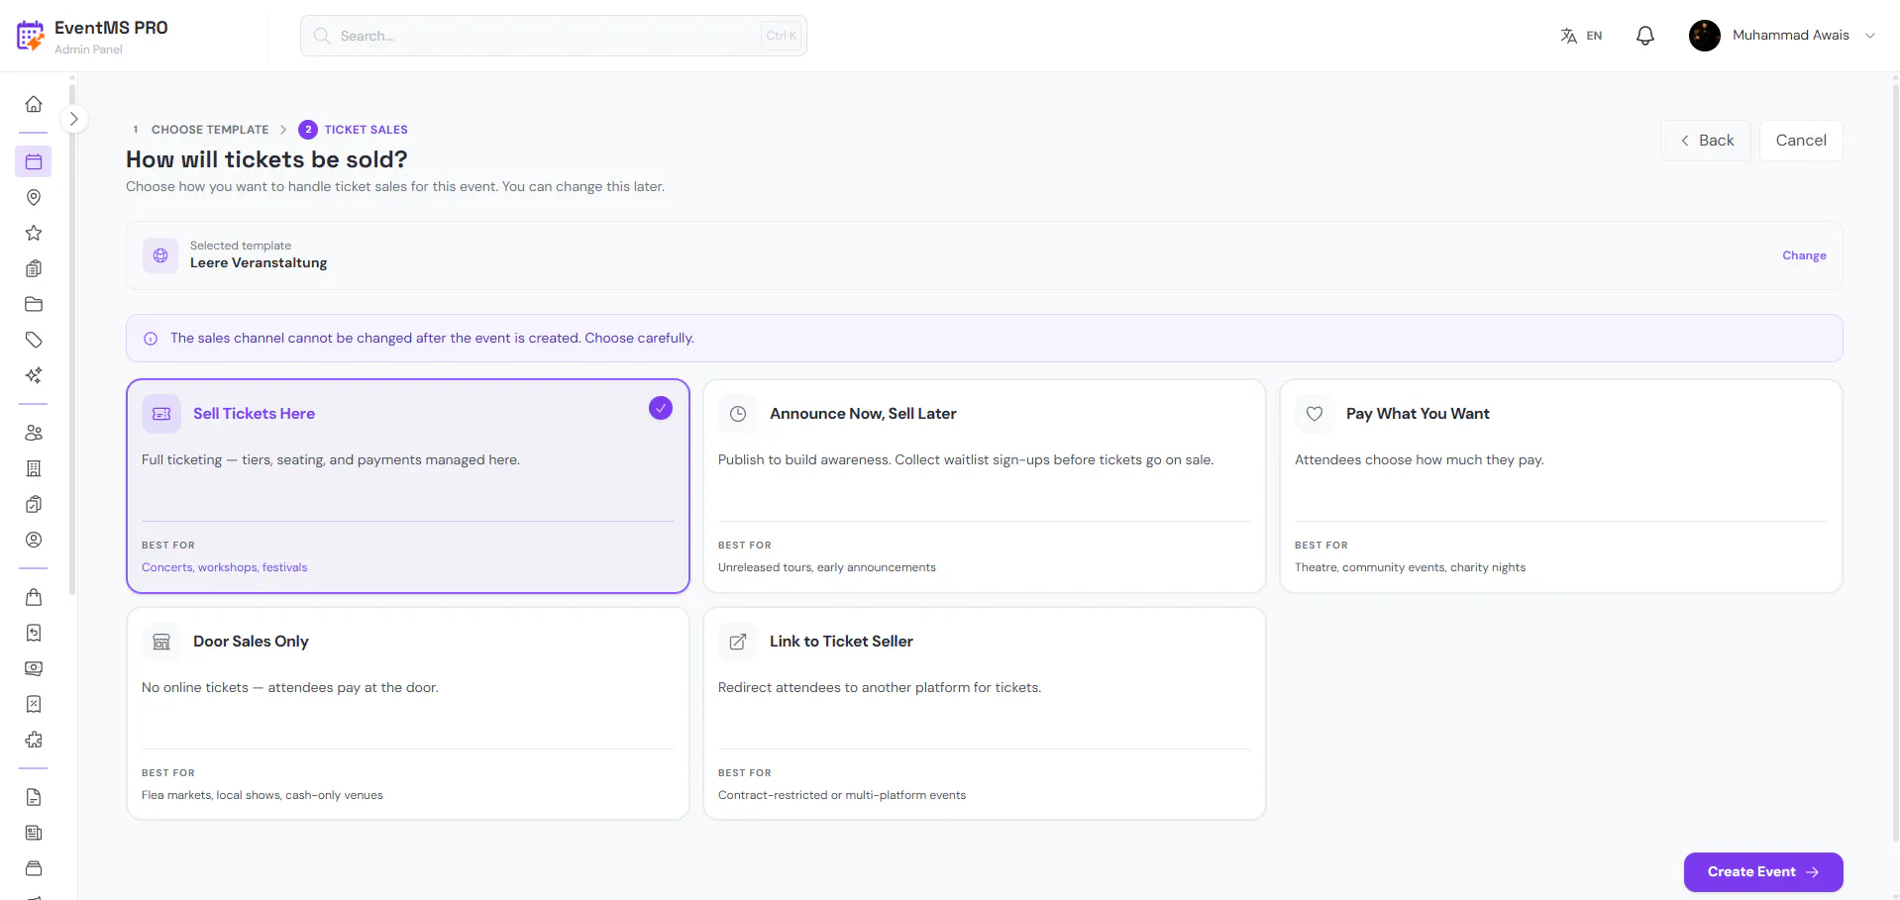Screen dimensions: 1900x900
Task: Click the Ctrl K shortcut badge
Action: point(781,36)
